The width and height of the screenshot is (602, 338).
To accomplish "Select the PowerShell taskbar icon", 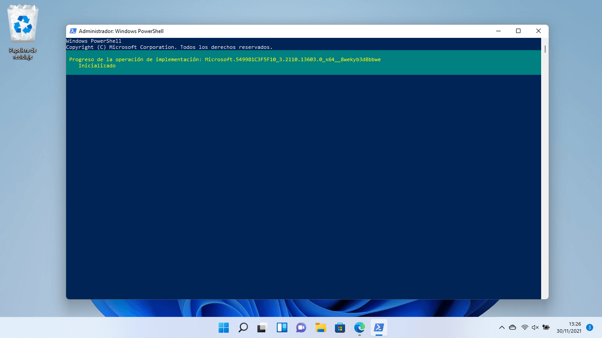I will [379, 327].
